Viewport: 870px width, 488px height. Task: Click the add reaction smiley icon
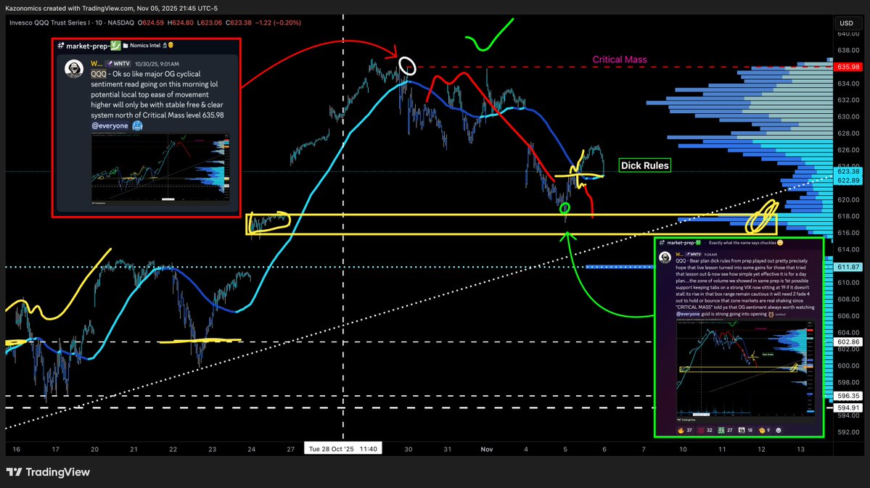779,430
